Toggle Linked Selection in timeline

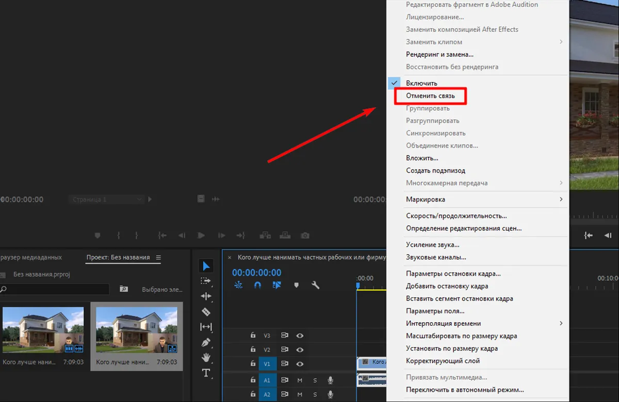pos(277,285)
